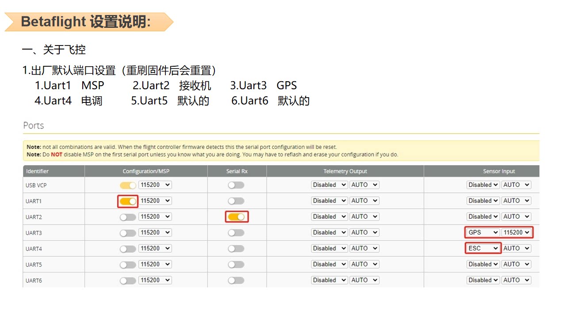Change UART3 GPS sensor input dropdown

tap(483, 233)
